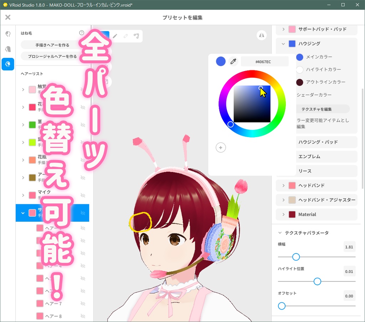Viewport: 365px width, 322px height.
Task: Click the highlighted hairstyle icon in the left sidebar
Action: click(x=8, y=64)
